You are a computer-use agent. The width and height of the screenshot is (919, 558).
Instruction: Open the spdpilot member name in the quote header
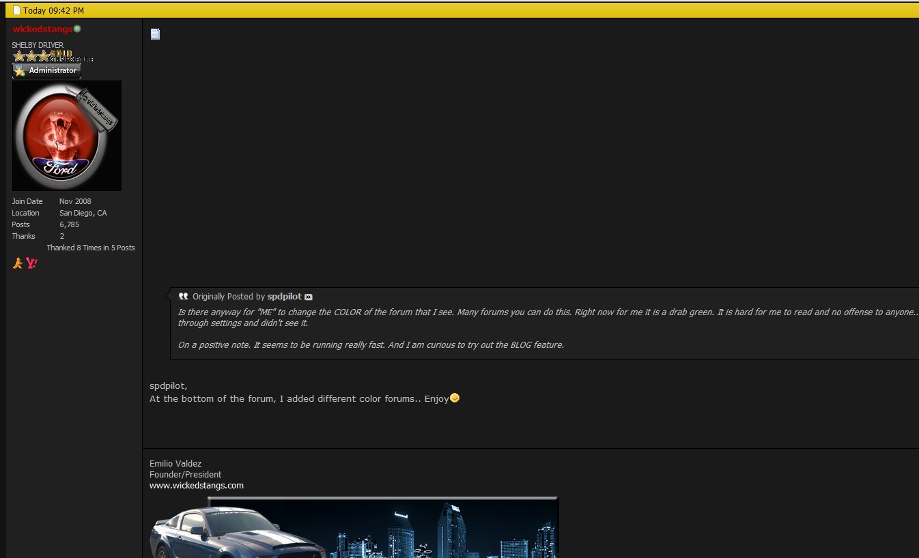pos(285,297)
